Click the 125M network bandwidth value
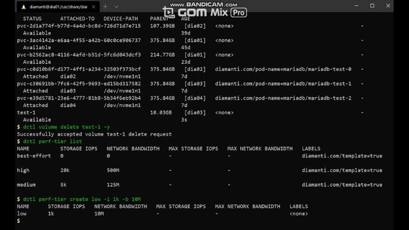 pos(113,185)
